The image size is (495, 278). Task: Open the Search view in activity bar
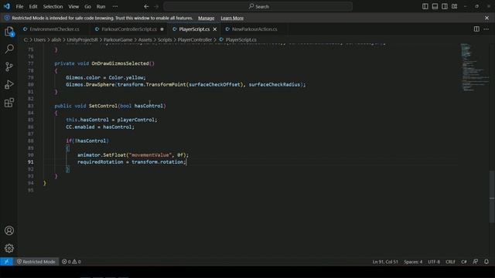[9, 49]
